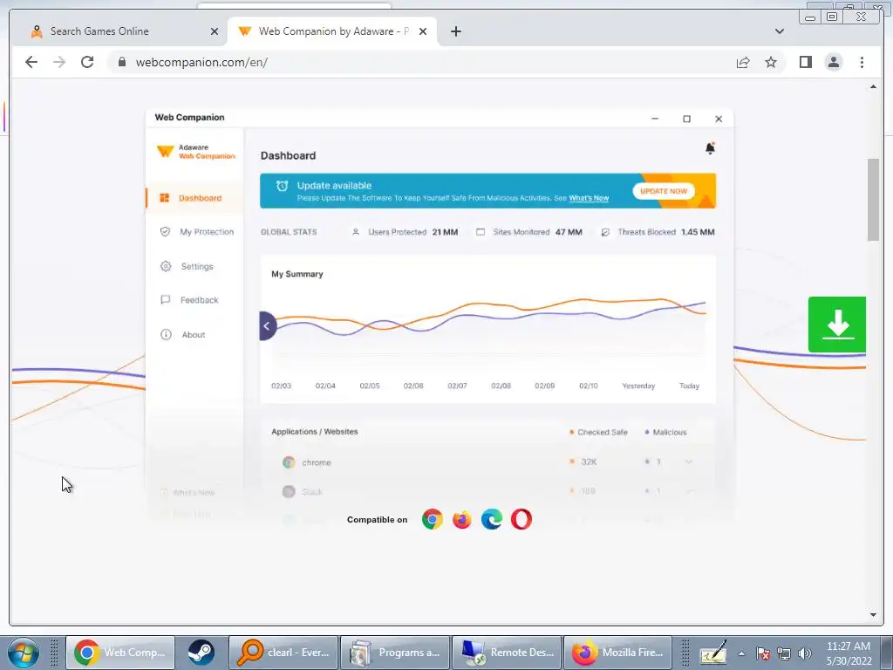Click the update alarm clock icon
The image size is (893, 670).
point(282,186)
